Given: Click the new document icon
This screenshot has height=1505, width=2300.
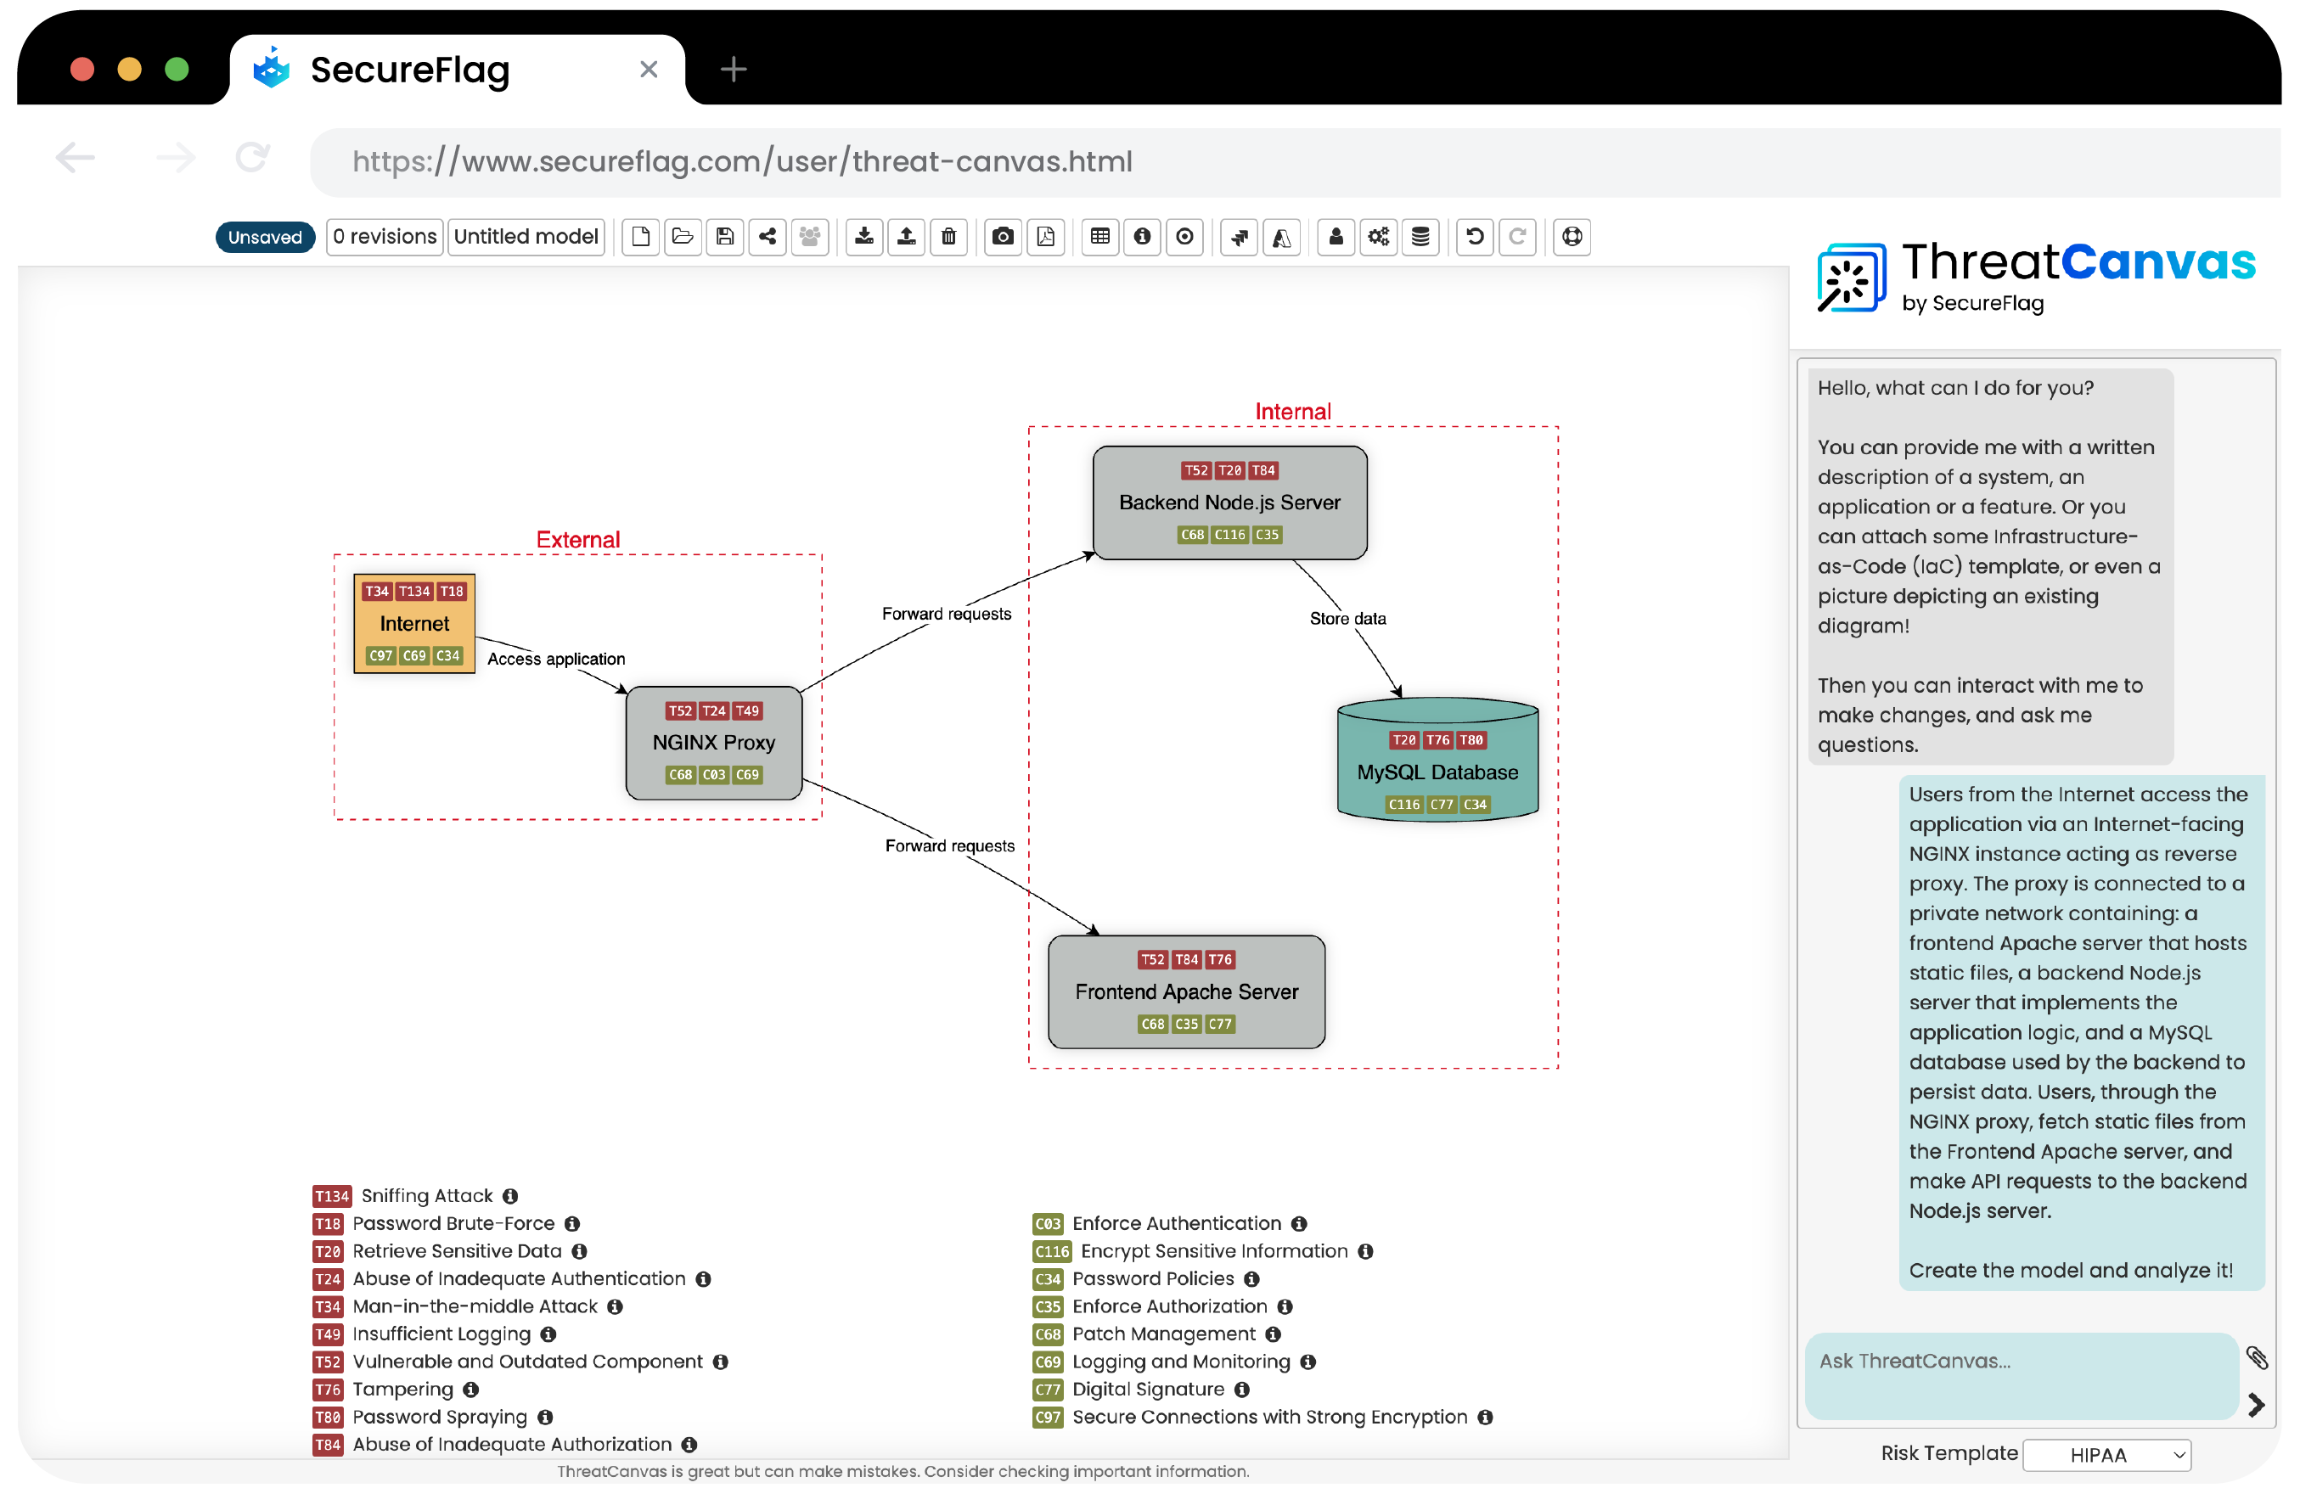Looking at the screenshot, I should click(x=641, y=237).
